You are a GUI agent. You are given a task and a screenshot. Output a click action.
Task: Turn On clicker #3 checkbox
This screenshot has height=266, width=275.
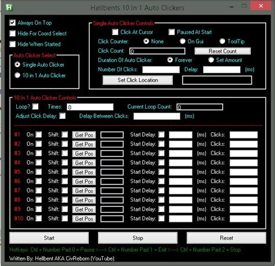(x=39, y=153)
